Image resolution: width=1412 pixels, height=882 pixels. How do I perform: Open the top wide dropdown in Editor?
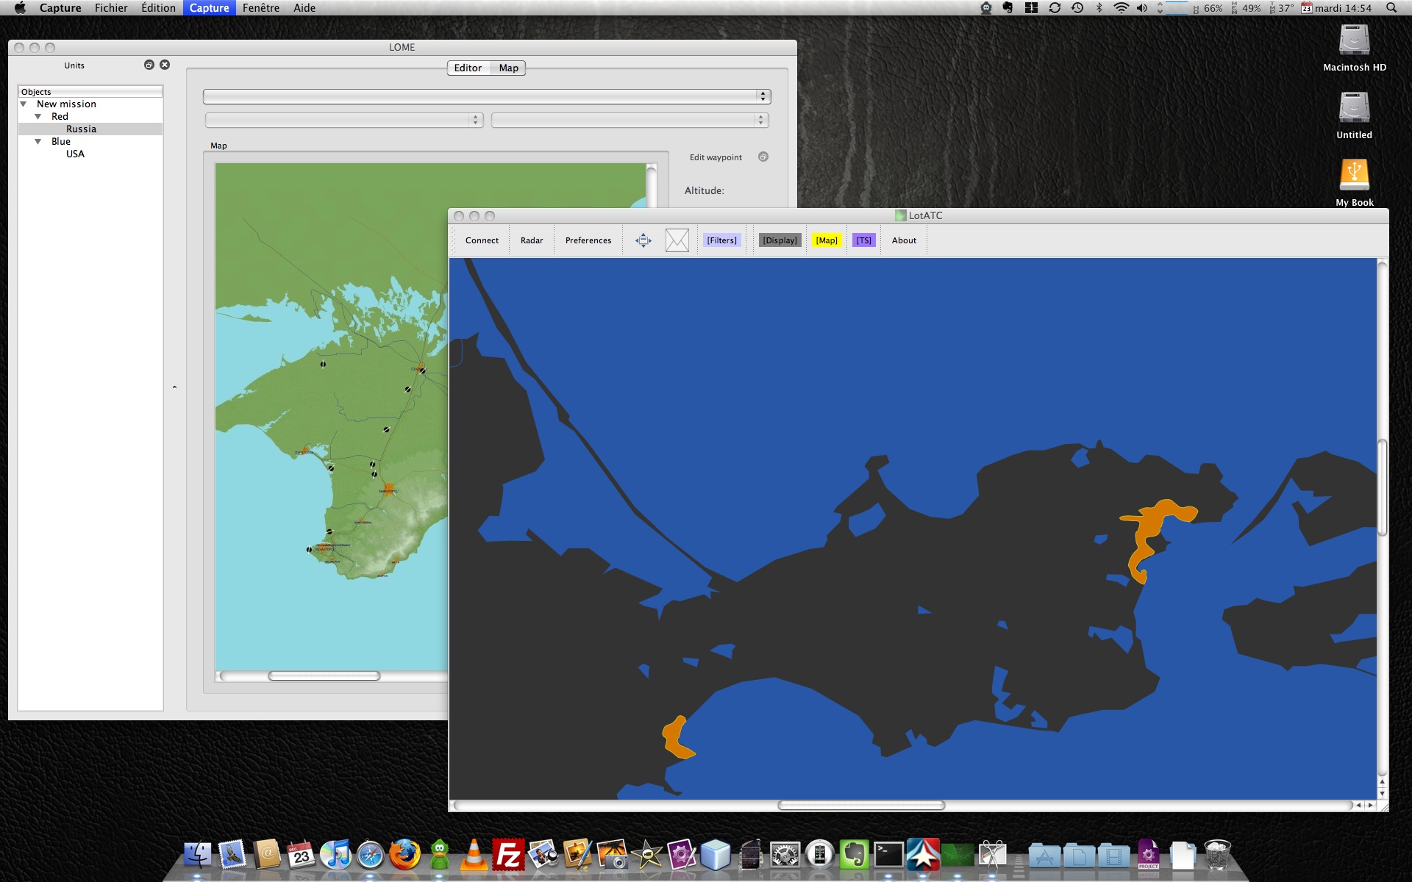tap(486, 96)
